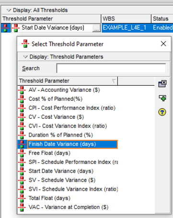Viewport: 173px width, 218px height.
Task: Select the EXAMPLE_L4E_1 WBS cell
Action: (x=126, y=28)
